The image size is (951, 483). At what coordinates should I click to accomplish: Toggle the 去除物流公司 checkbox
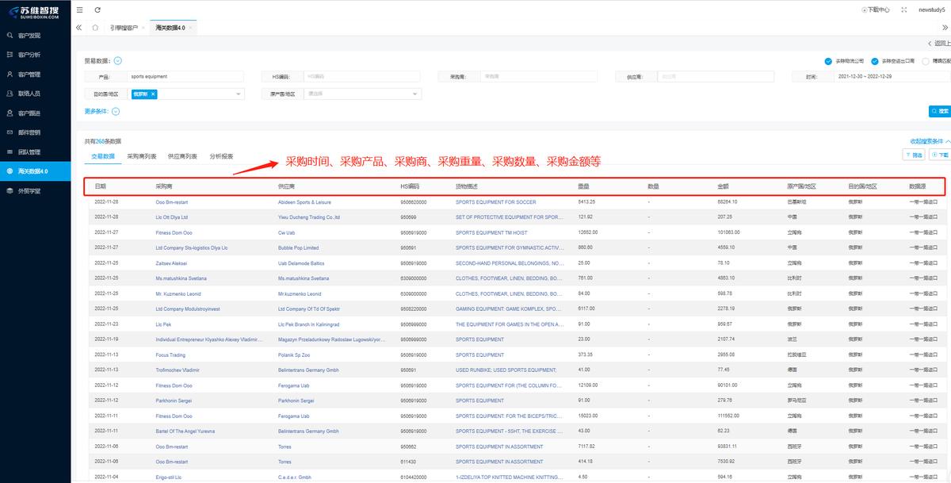828,60
